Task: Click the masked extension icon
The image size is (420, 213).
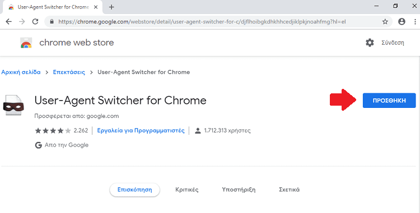Action: point(13,105)
